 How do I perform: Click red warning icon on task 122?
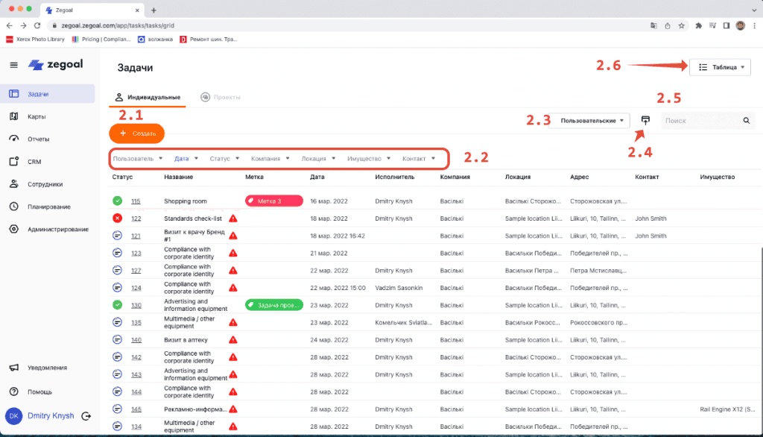coord(233,218)
